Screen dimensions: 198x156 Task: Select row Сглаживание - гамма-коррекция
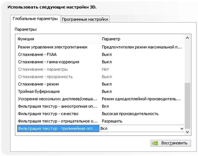pyautogui.click(x=101, y=62)
